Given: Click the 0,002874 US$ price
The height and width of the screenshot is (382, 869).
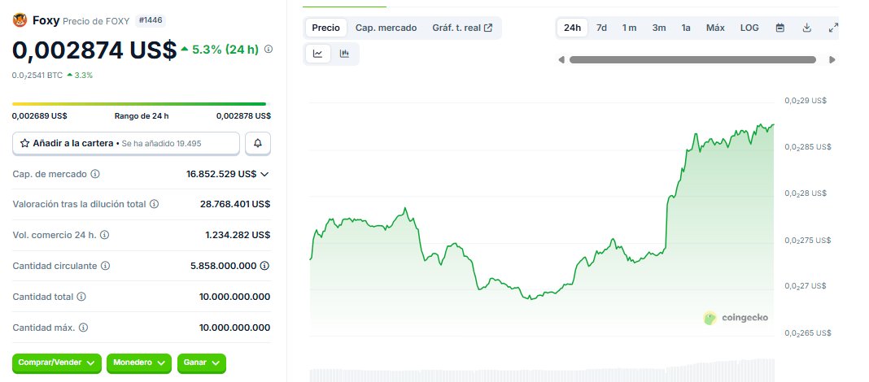Looking at the screenshot, I should point(94,50).
